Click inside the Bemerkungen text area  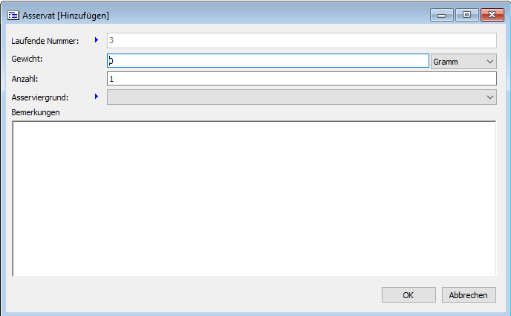[254, 199]
